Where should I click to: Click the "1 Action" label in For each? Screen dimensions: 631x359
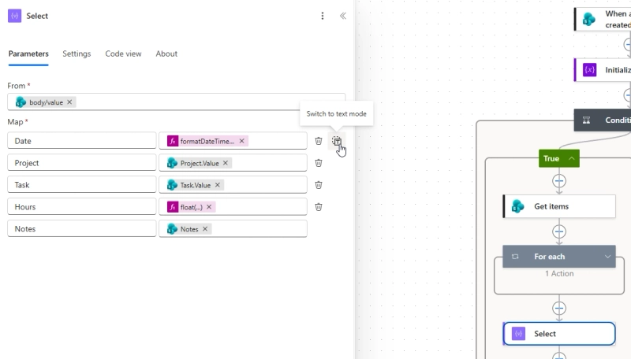pos(559,274)
